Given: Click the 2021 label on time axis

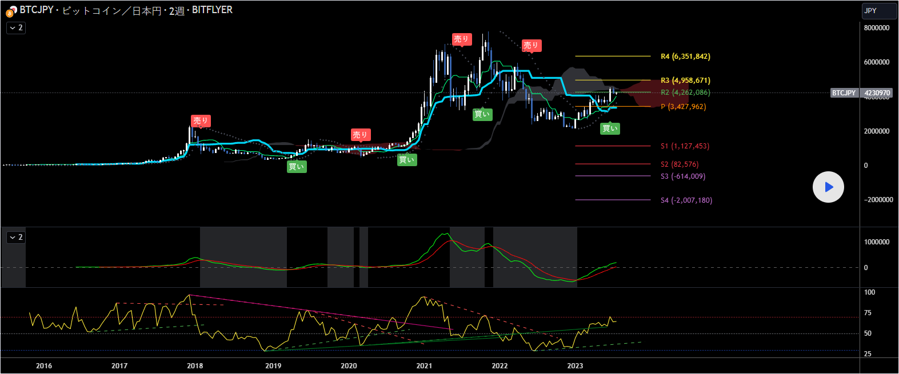Looking at the screenshot, I should coord(424,366).
